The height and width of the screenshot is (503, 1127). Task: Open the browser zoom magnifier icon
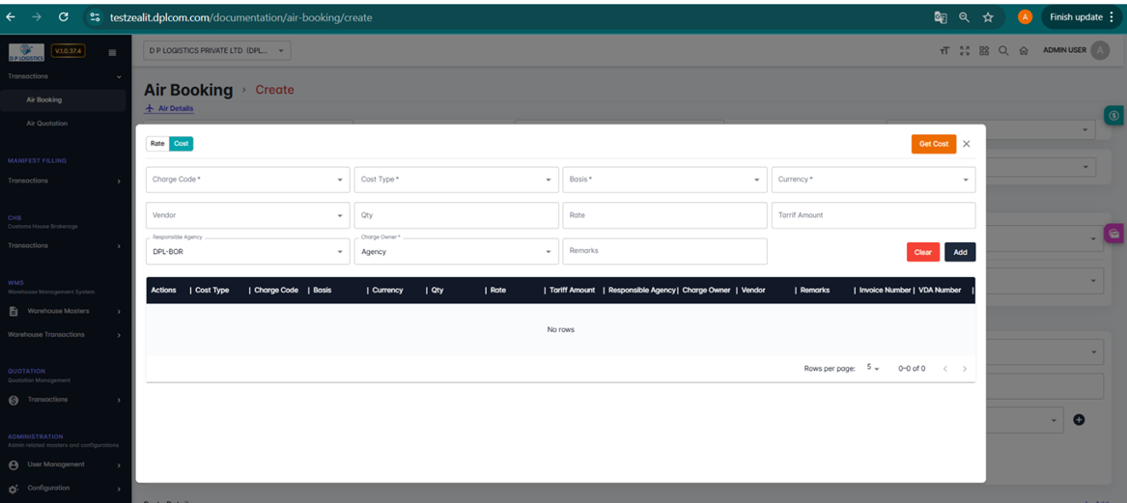[x=964, y=17]
